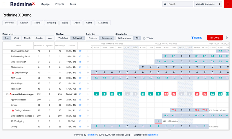Screen dimensions: 232x139
Task: Follow the RedmineX footer link
Action: pyautogui.click(x=153, y=135)
